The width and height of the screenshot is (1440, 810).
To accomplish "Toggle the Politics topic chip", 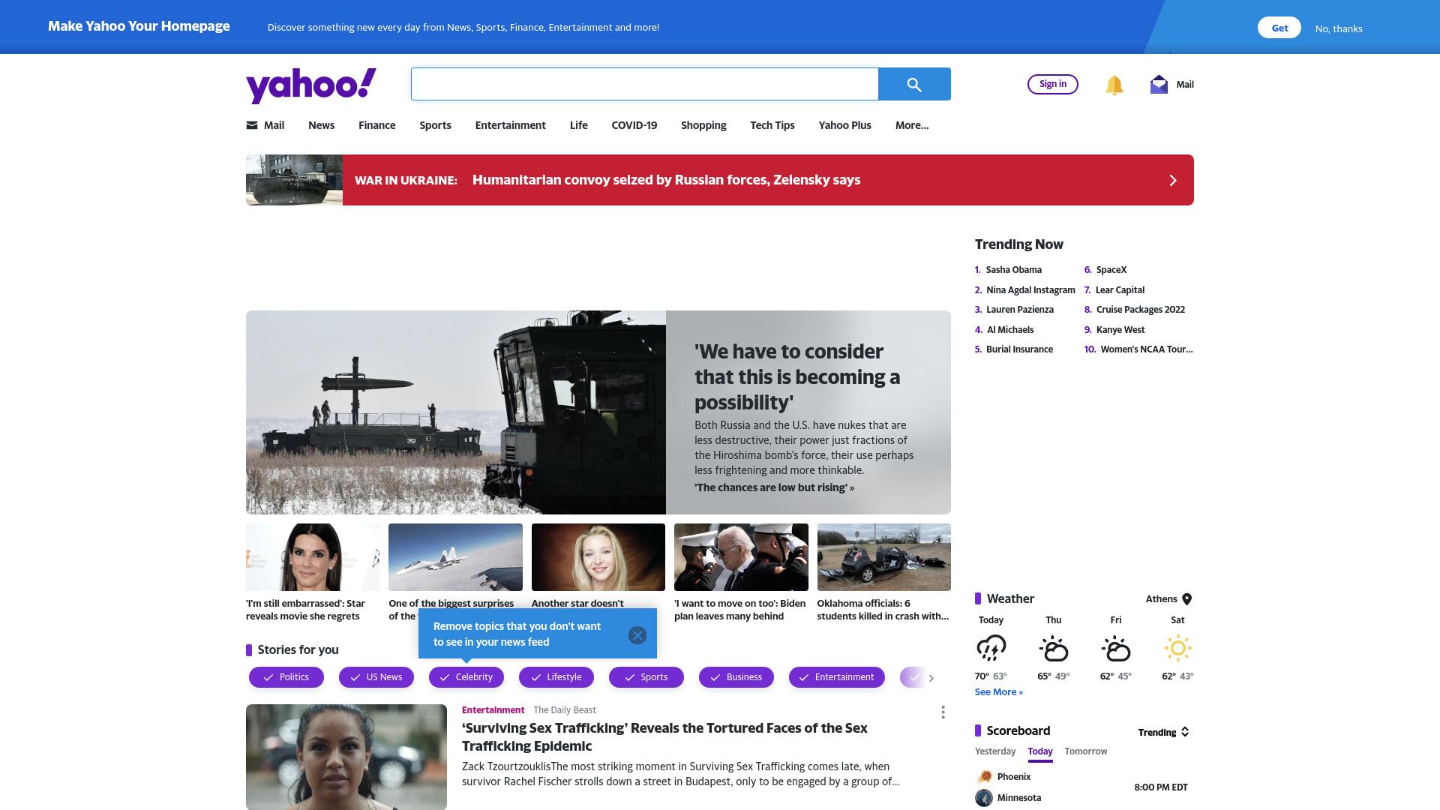I will pos(286,677).
